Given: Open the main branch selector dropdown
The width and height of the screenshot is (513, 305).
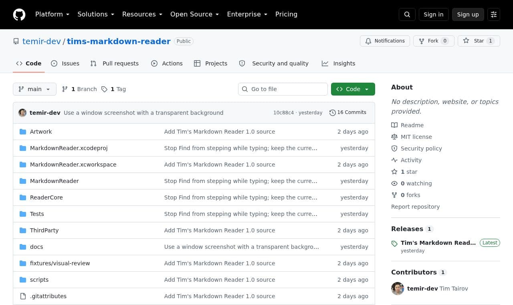Looking at the screenshot, I should pos(34,89).
